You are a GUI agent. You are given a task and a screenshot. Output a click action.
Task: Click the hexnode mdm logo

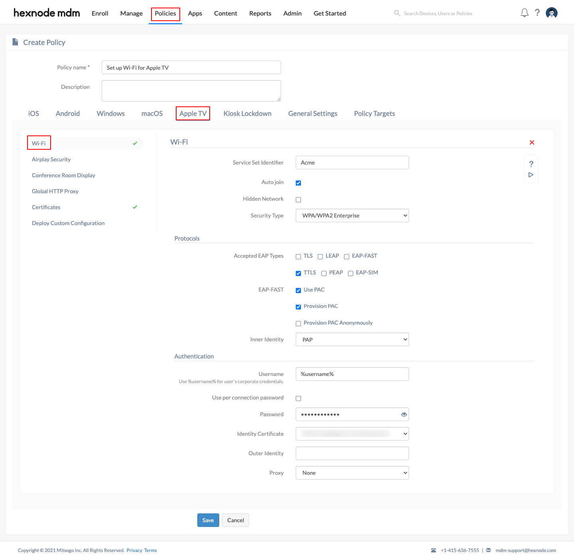click(x=47, y=13)
